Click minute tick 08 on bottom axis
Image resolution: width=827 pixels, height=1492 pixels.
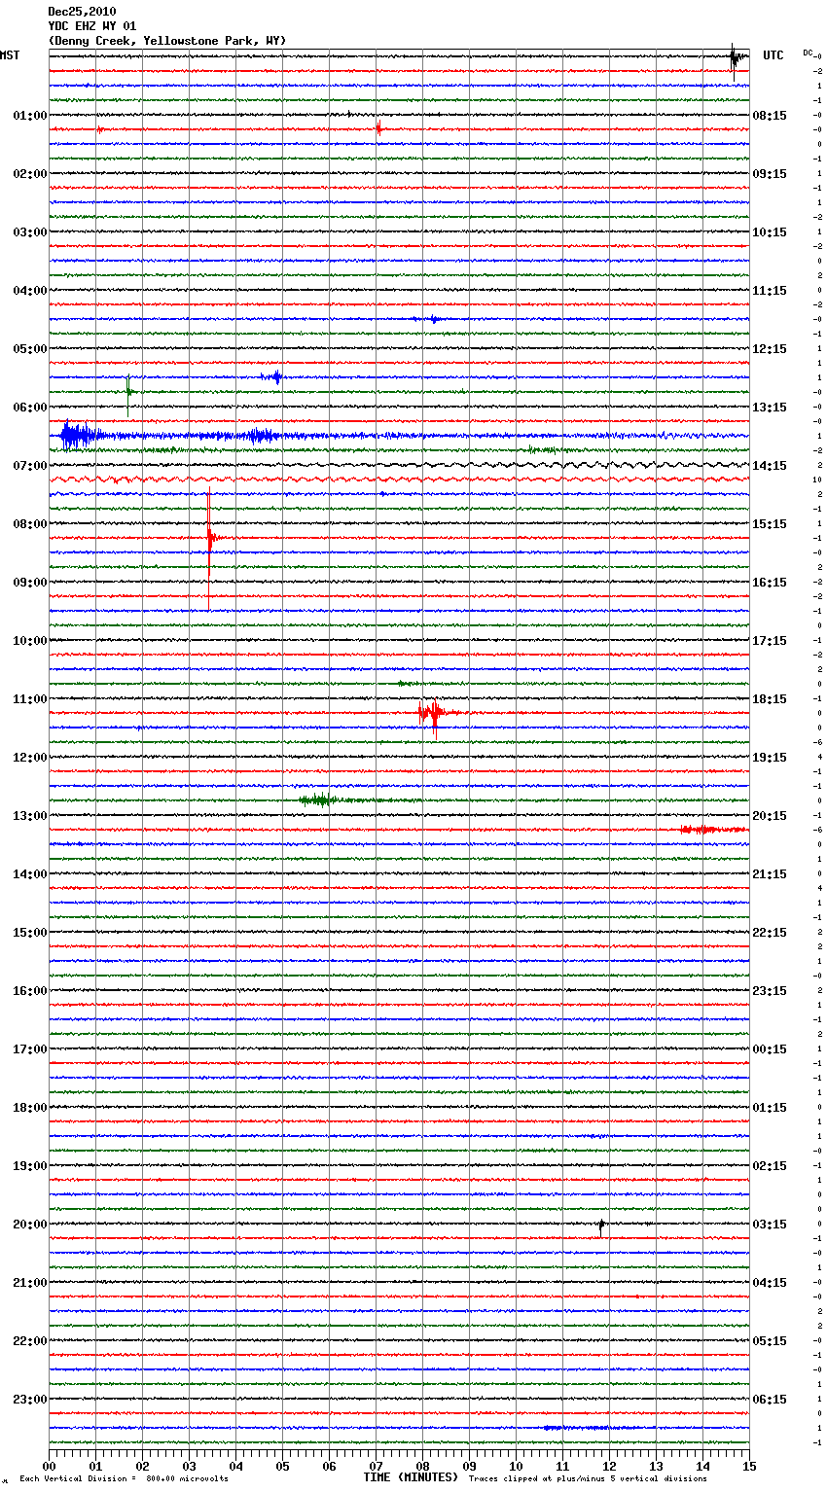(x=422, y=1466)
